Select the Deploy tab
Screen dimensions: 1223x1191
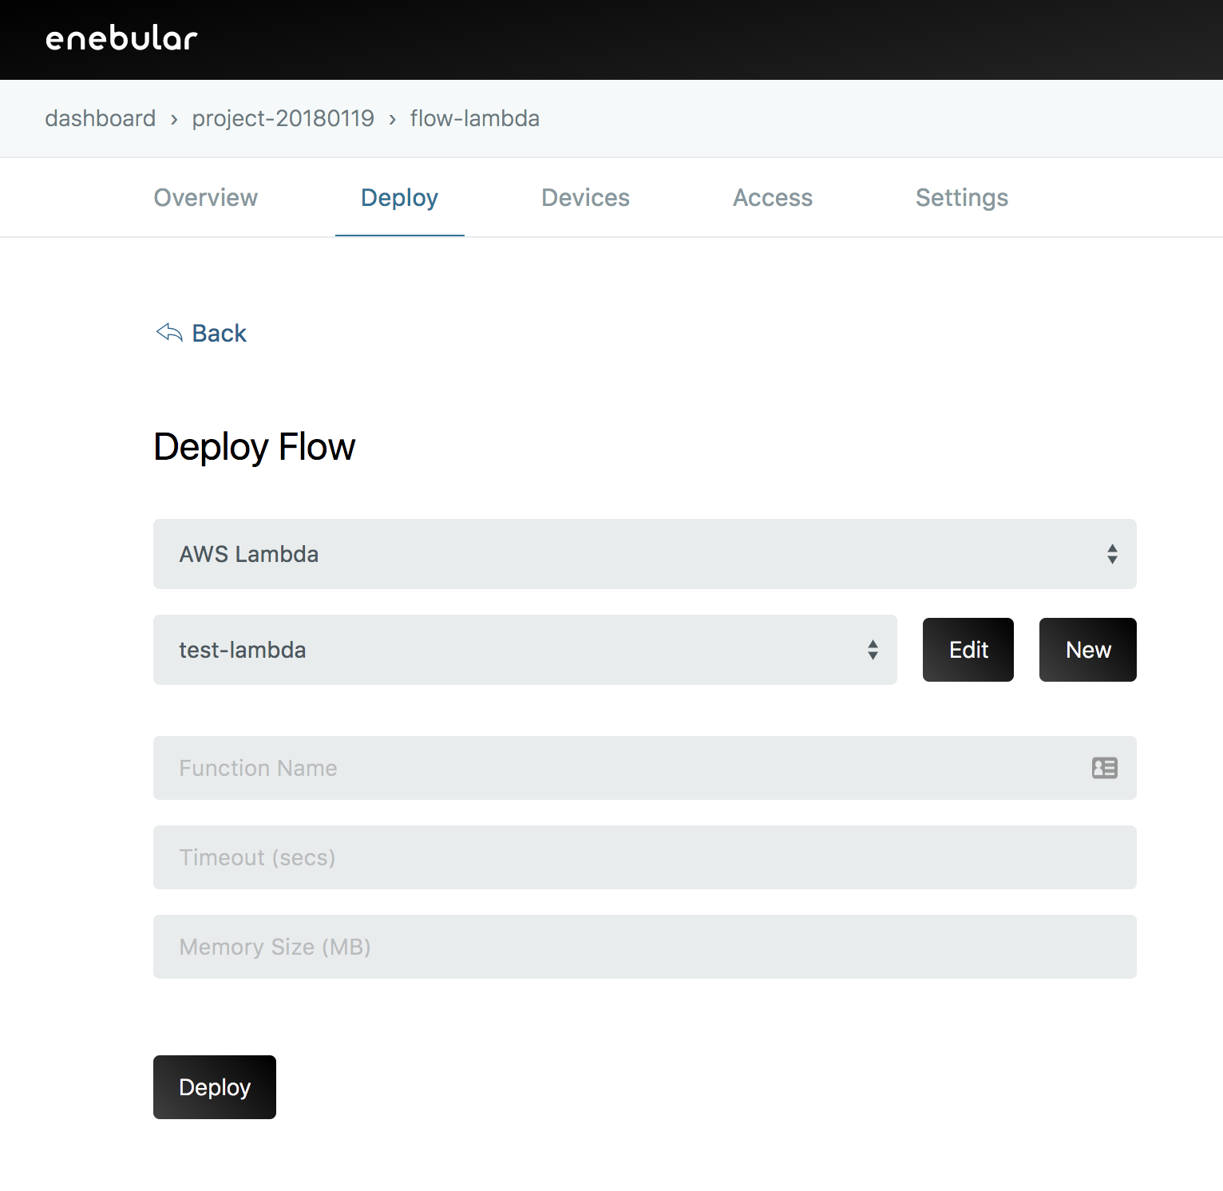pyautogui.click(x=399, y=198)
